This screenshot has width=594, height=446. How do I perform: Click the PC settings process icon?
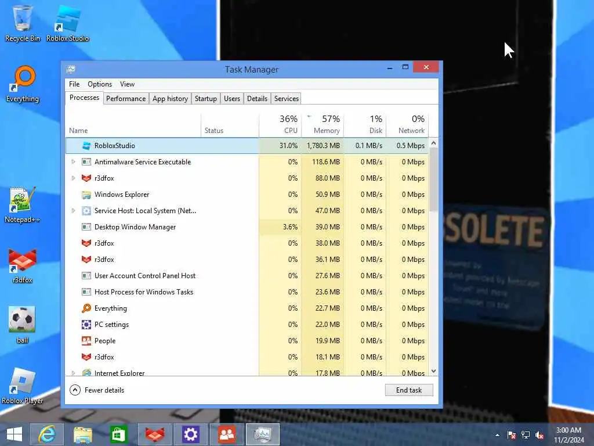coord(86,325)
